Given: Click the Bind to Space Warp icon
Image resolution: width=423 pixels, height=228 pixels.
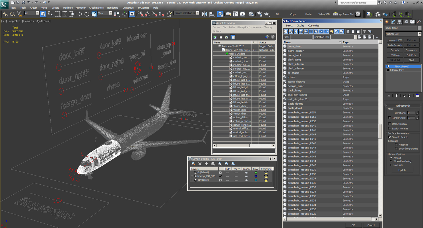Looking at the screenshot, I should (19, 14).
